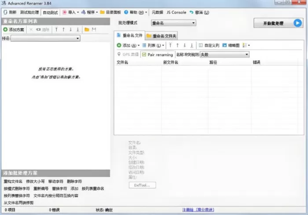
Task: Switch to the 重命名文件夹 tab
Action: pyautogui.click(x=161, y=36)
